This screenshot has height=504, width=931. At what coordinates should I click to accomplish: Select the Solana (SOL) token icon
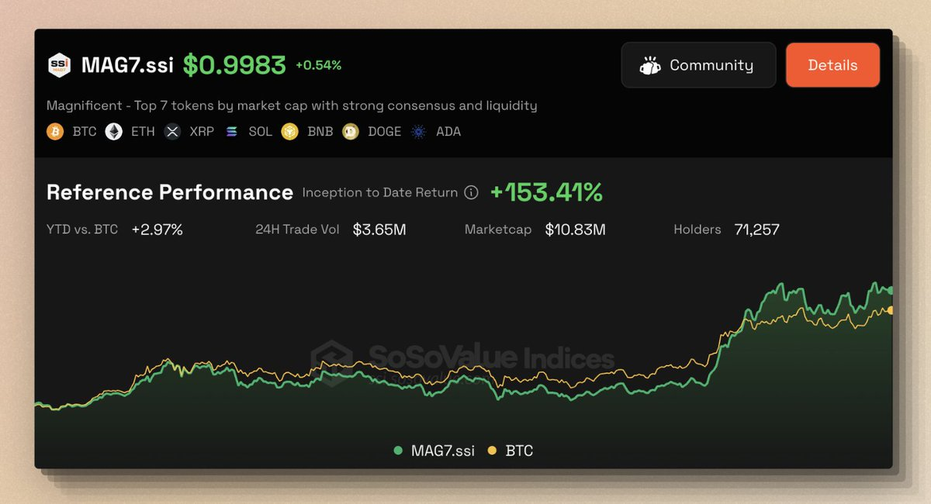(x=231, y=132)
